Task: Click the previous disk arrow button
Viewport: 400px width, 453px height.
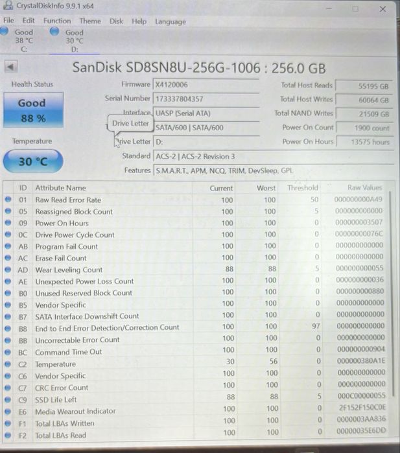Action: click(x=11, y=67)
